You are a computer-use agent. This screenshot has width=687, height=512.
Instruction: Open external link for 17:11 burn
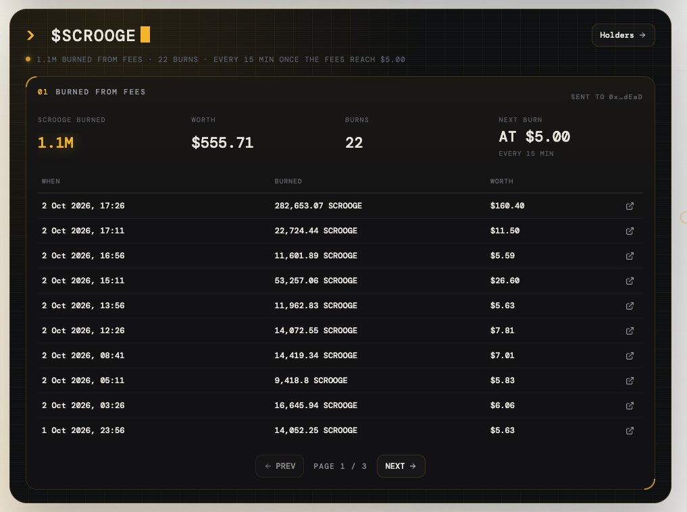pyautogui.click(x=630, y=231)
